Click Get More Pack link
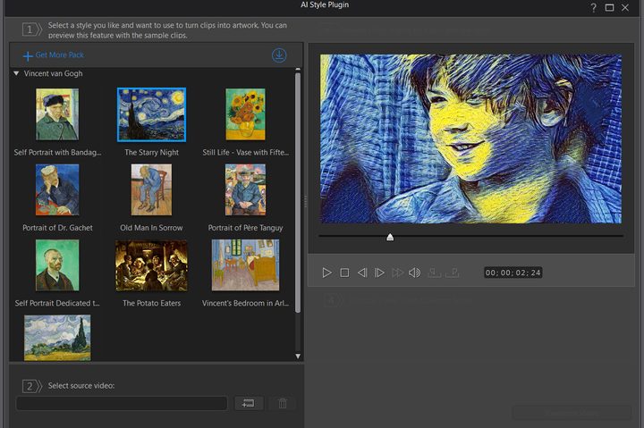644x428 pixels. click(x=54, y=55)
